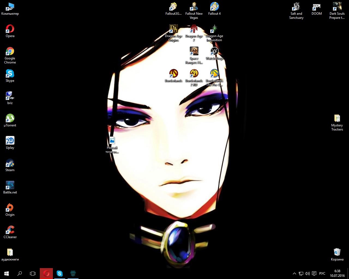Select the Google Chrome desktop shortcut
The height and width of the screenshot is (279, 349).
click(x=10, y=56)
